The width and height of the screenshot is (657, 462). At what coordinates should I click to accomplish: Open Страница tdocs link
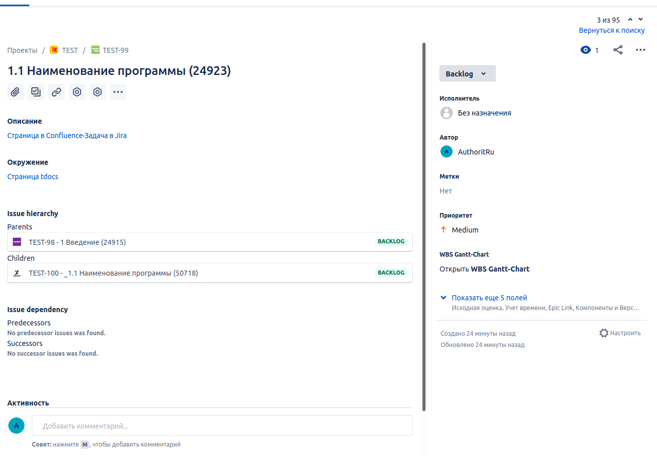(x=33, y=177)
